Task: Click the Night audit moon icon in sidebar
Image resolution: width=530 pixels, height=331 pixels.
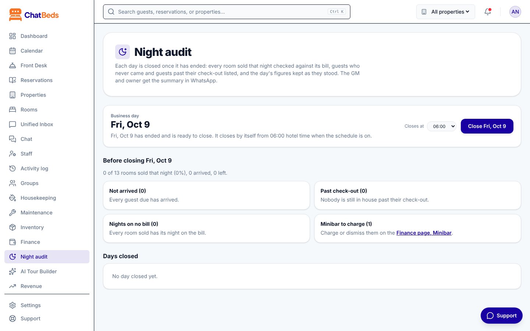Action: pyautogui.click(x=13, y=257)
